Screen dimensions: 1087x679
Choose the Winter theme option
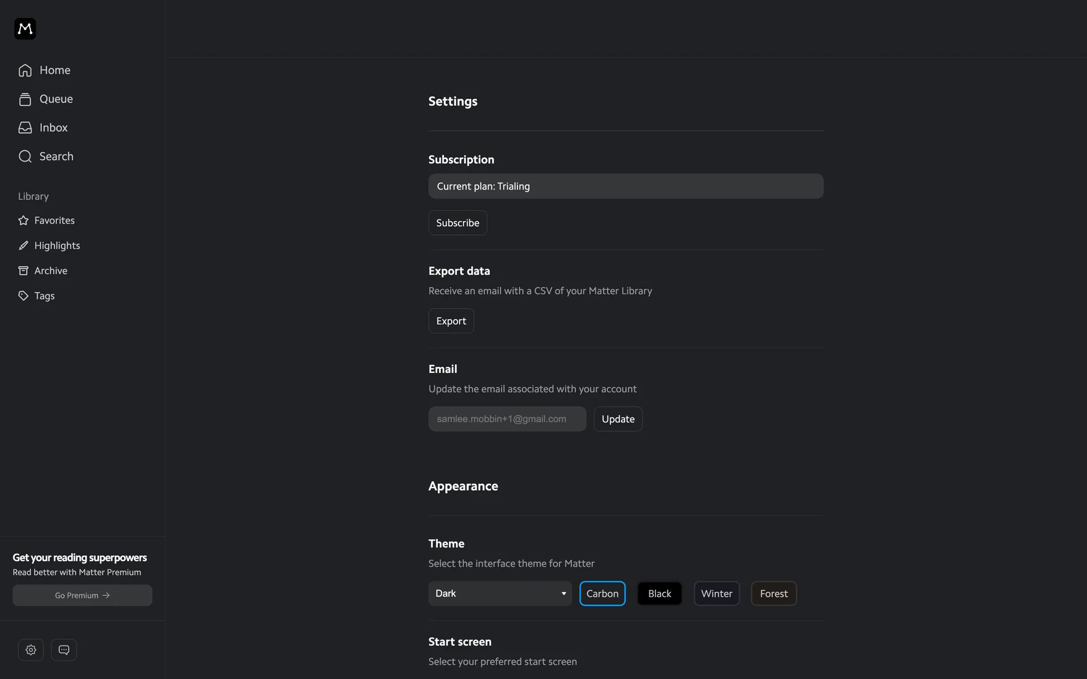[717, 594]
